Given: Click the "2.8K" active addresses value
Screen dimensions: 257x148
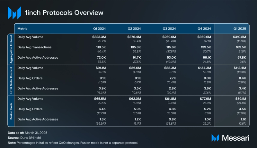Looking at the screenshot, I should (x=172, y=88).
